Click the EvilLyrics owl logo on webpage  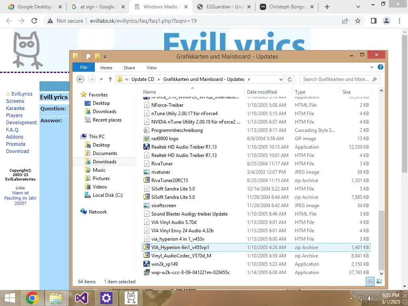27,50
